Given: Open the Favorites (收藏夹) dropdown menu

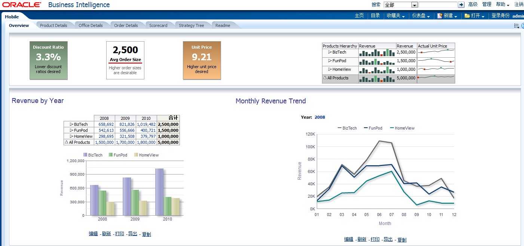Looking at the screenshot, I should point(396,16).
